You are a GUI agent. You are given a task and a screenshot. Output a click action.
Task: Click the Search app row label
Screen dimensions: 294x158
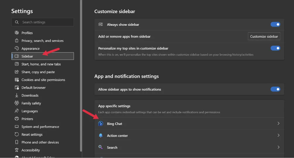pyautogui.click(x=112, y=147)
